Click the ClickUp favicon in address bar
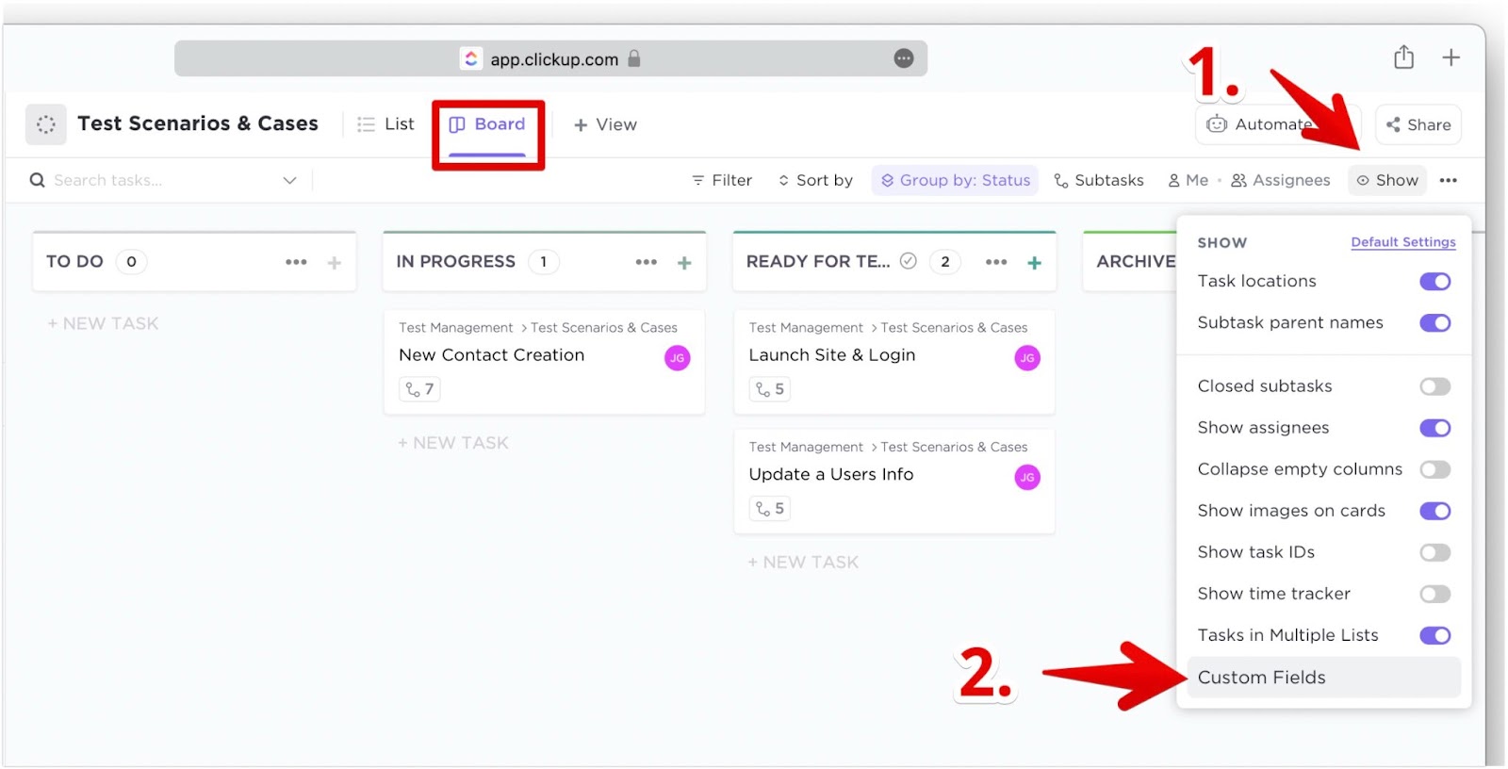Image resolution: width=1508 pixels, height=769 pixels. coord(471,58)
